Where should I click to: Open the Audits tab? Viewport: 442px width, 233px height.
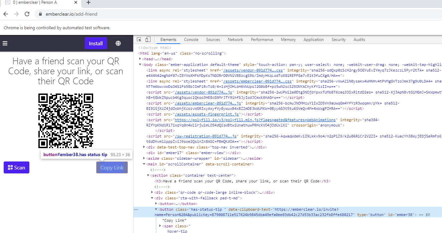[359, 39]
